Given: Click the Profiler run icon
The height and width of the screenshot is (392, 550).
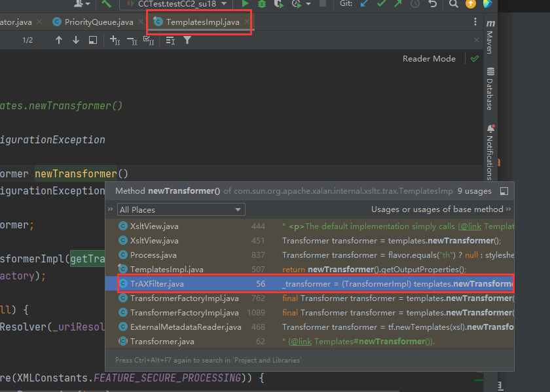Looking at the screenshot, I should pyautogui.click(x=297, y=4).
